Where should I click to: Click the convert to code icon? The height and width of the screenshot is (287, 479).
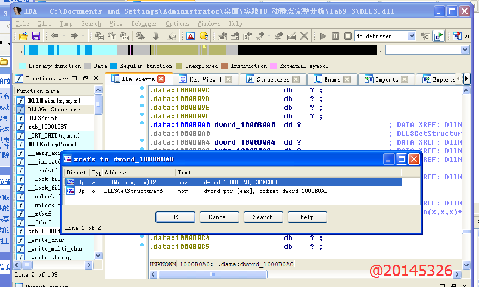click(222, 36)
